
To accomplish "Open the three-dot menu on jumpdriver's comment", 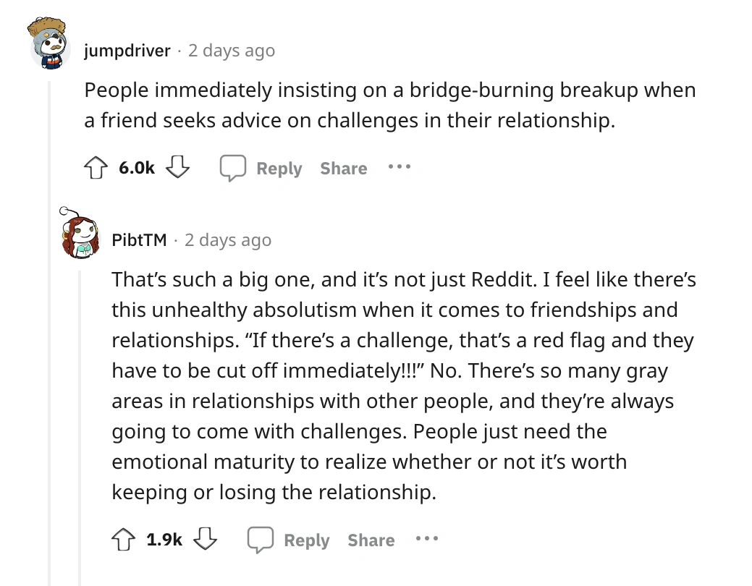I will [x=397, y=166].
